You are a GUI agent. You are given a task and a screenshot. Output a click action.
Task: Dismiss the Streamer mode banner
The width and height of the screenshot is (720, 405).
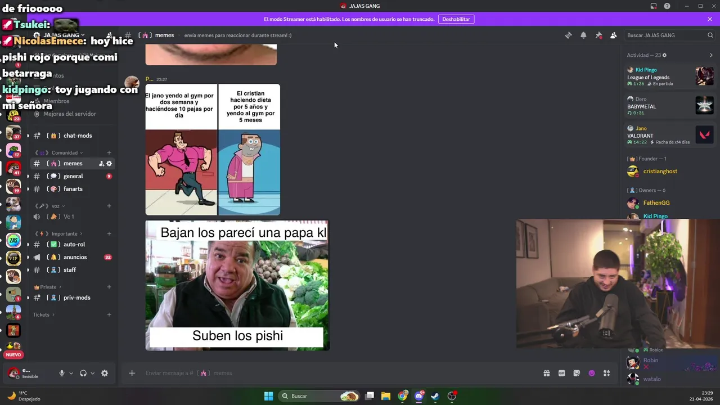tap(710, 19)
